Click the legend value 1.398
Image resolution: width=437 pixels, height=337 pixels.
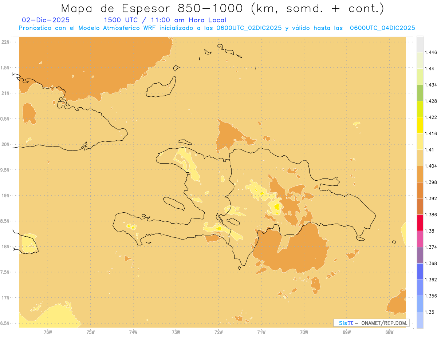[432, 182]
